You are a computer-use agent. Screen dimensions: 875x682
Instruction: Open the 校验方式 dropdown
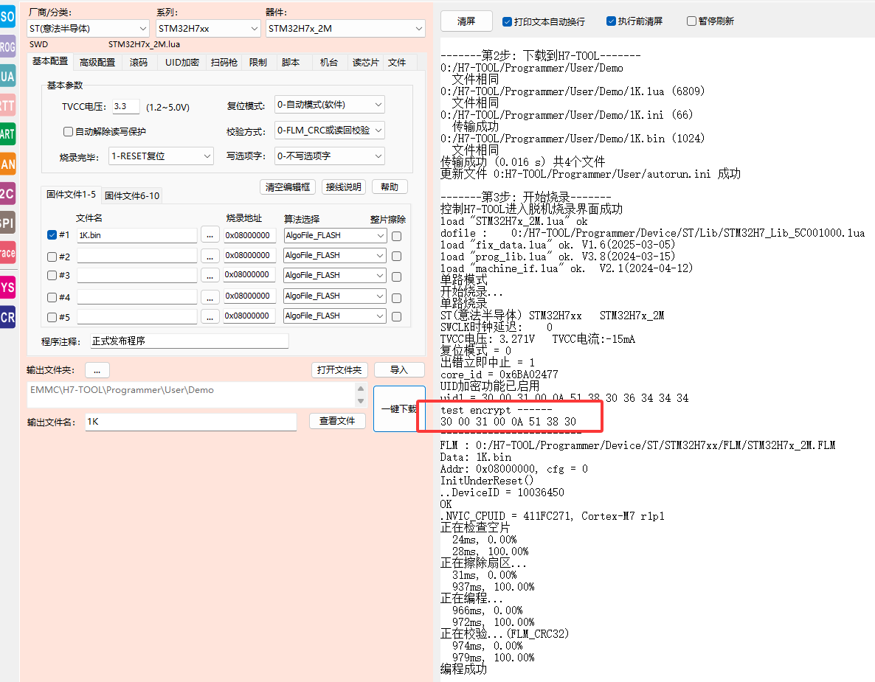pos(330,130)
